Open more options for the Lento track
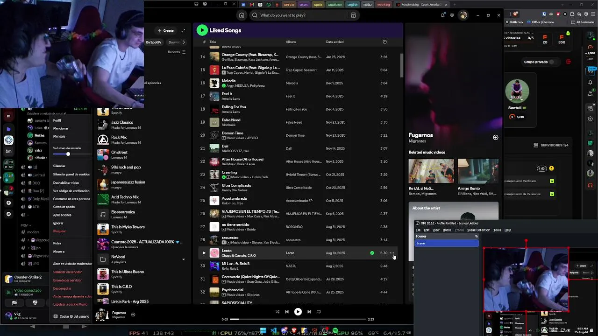The image size is (598, 336). pyautogui.click(x=392, y=253)
